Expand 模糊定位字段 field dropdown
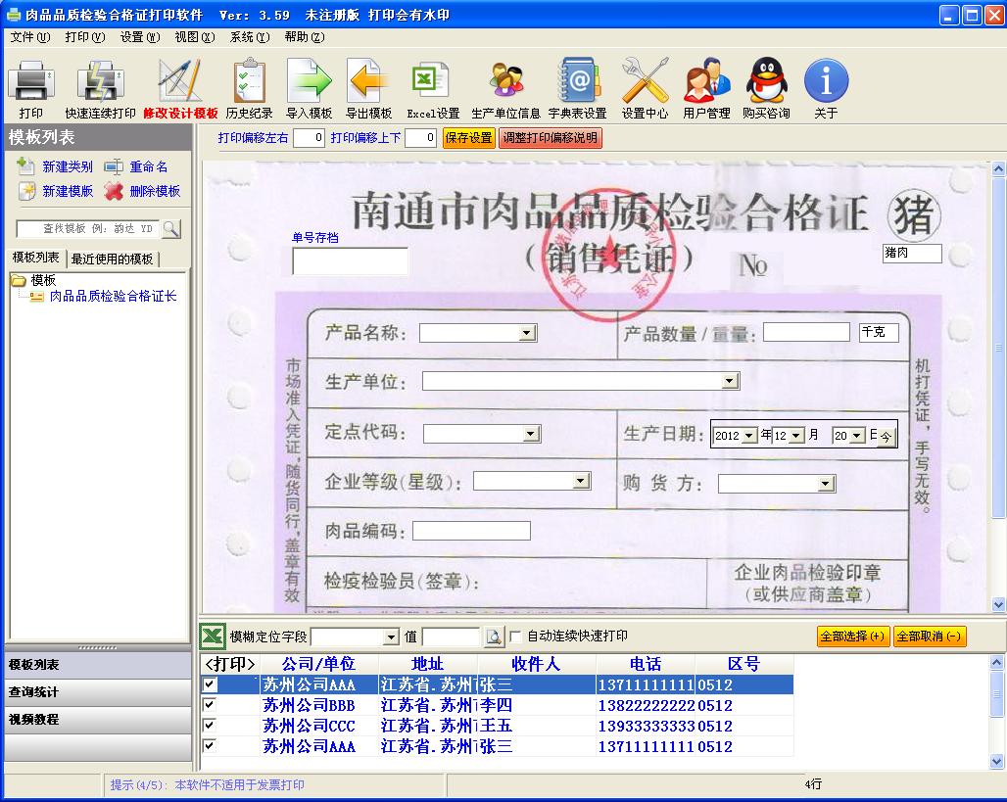 [x=391, y=637]
